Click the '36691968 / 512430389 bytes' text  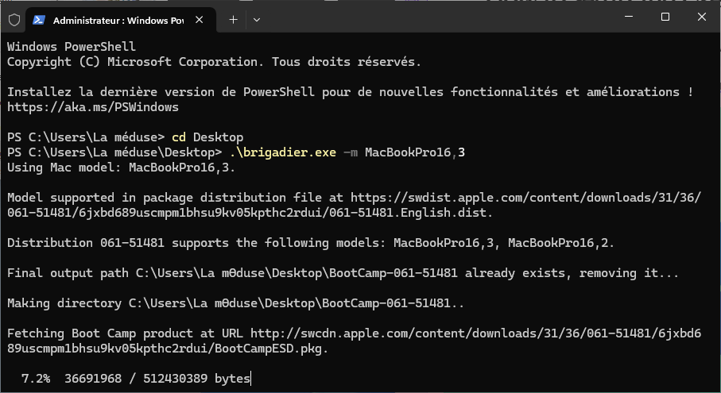point(157,379)
